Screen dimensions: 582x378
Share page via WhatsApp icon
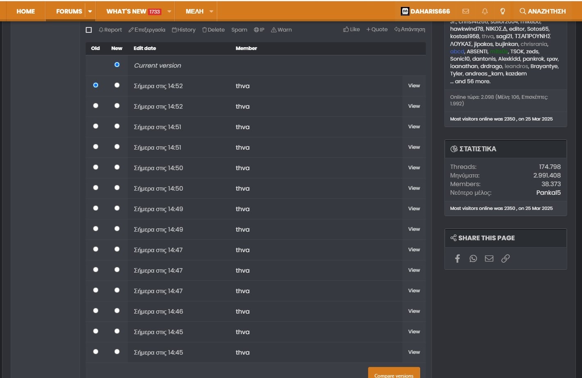(473, 258)
